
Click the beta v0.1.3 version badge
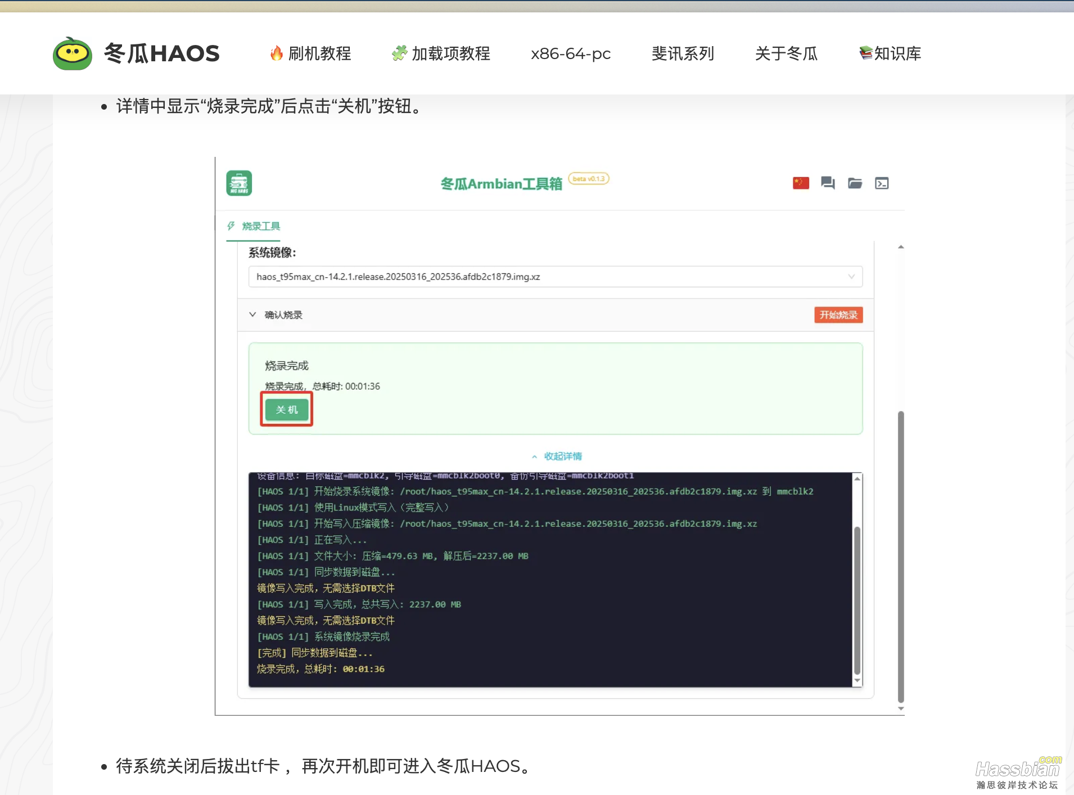click(x=588, y=178)
